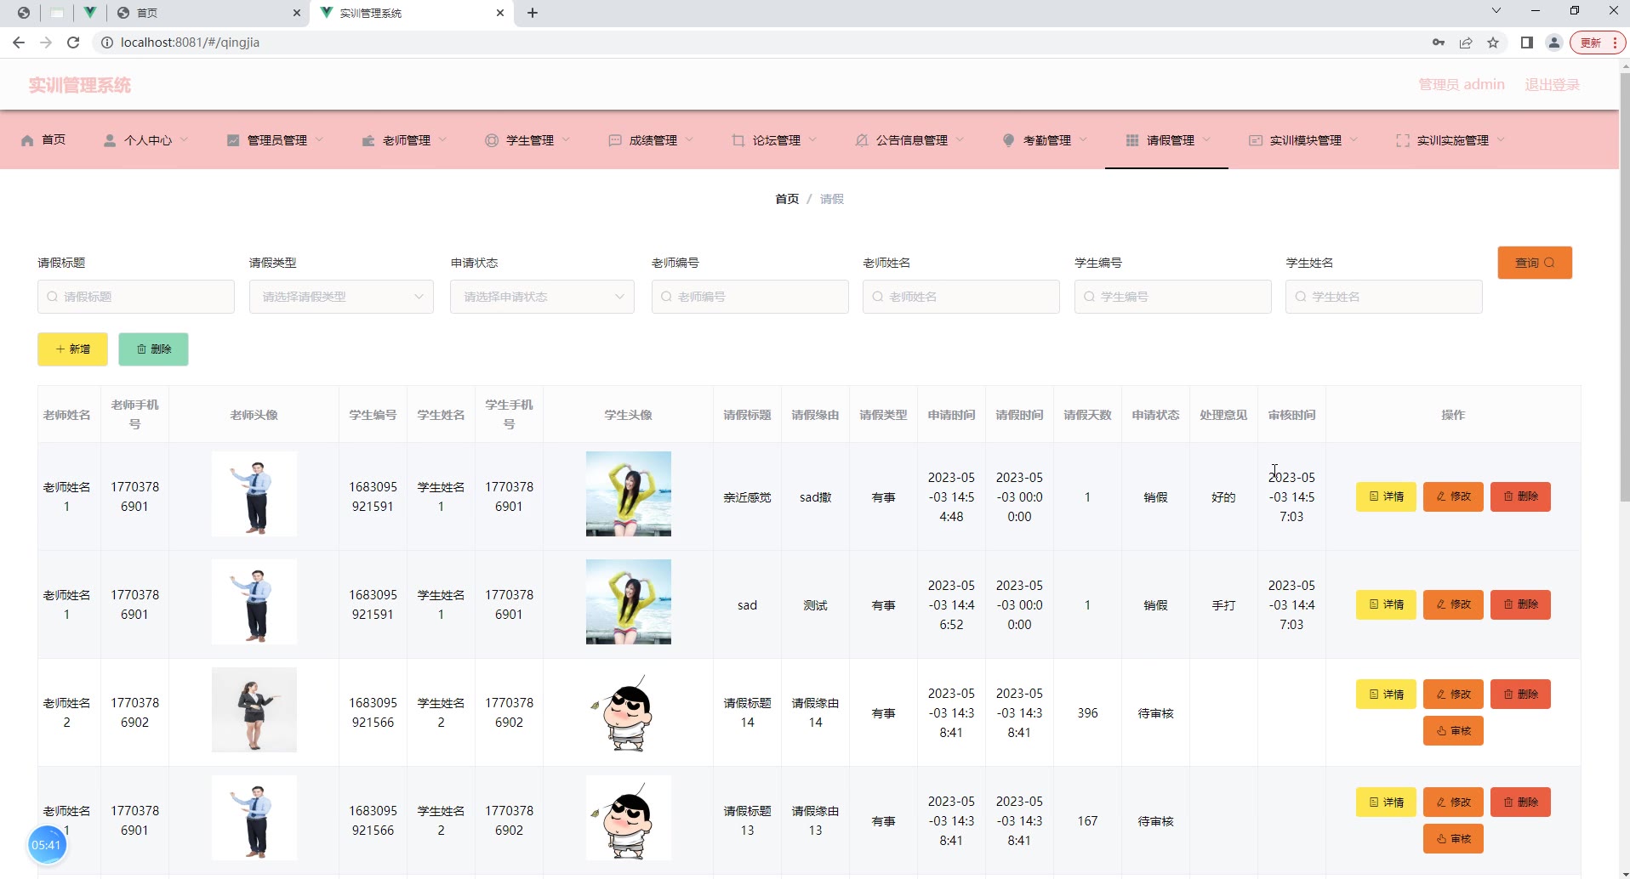The image size is (1630, 879).
Task: Click 退出登录 to log out
Action: [x=1552, y=85]
